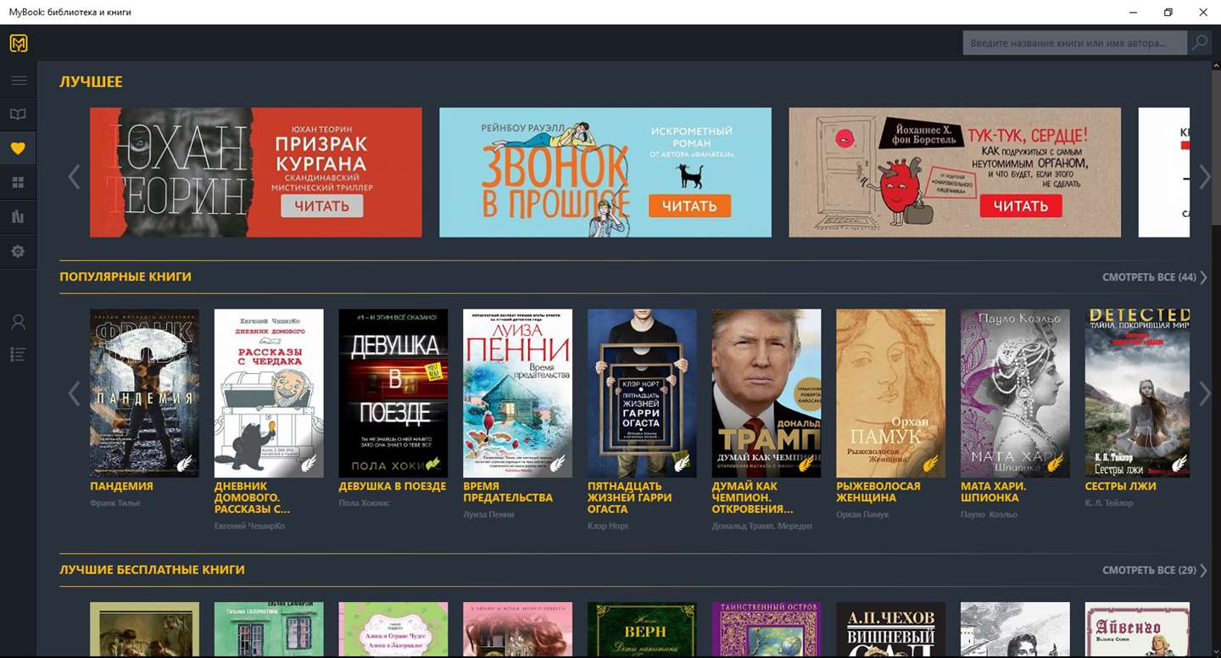Click ЧИТАТЬ on Призрак кургана banner
The width and height of the screenshot is (1221, 658).
click(x=322, y=206)
